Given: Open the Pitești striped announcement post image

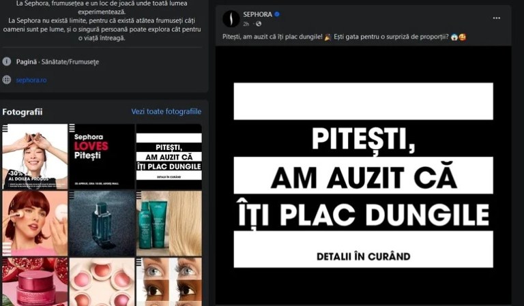Looking at the screenshot, I should coord(363,176).
